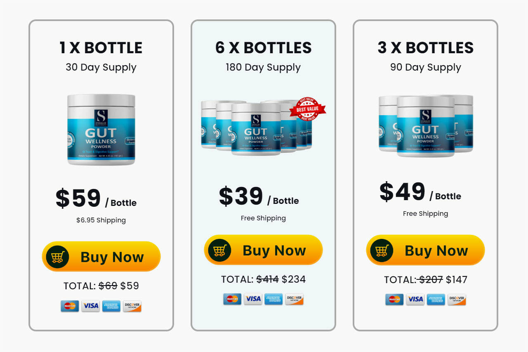Click Discover icon under 1 bottle offer

(x=132, y=306)
